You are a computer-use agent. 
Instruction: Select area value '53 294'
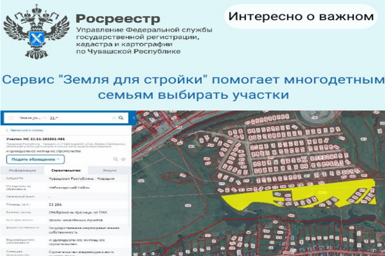click(55, 204)
